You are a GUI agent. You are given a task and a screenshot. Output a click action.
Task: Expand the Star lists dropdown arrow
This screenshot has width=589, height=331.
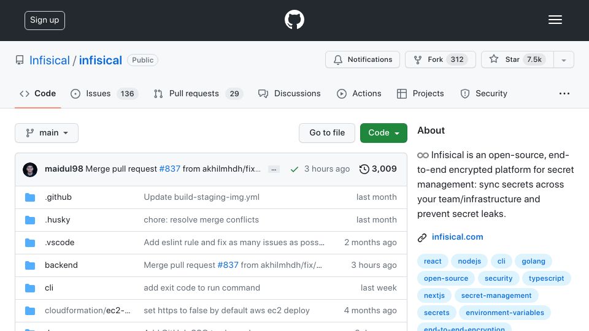tap(563, 60)
